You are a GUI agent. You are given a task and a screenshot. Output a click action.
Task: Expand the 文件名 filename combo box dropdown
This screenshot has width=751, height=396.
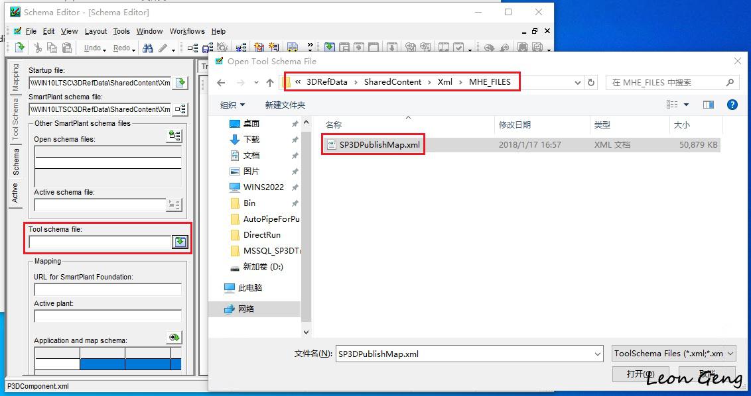pyautogui.click(x=598, y=354)
